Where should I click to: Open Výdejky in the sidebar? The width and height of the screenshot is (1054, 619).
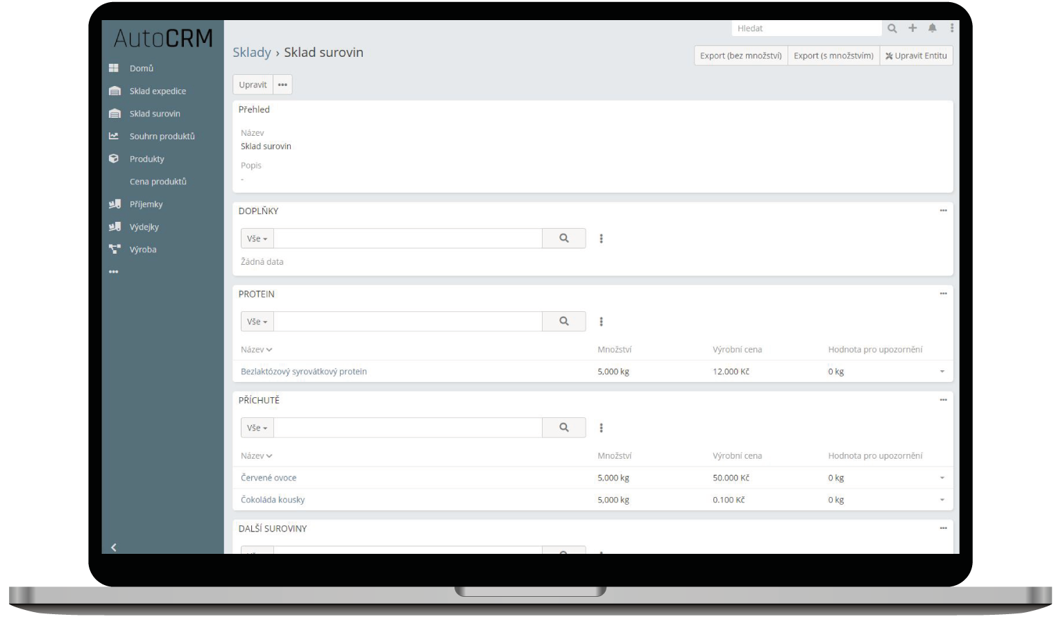tap(144, 227)
